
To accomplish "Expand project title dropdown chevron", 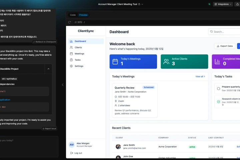I will pyautogui.click(x=142, y=4).
